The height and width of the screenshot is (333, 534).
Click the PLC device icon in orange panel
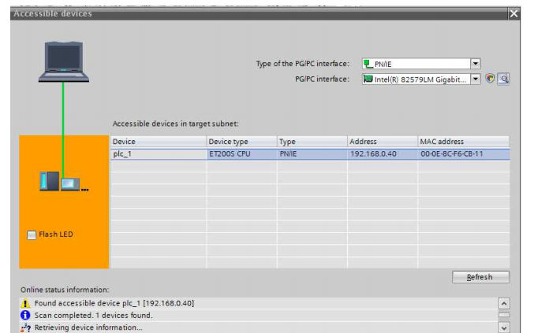click(63, 182)
